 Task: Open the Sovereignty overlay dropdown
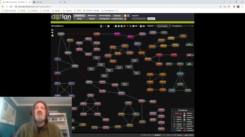click(164, 26)
